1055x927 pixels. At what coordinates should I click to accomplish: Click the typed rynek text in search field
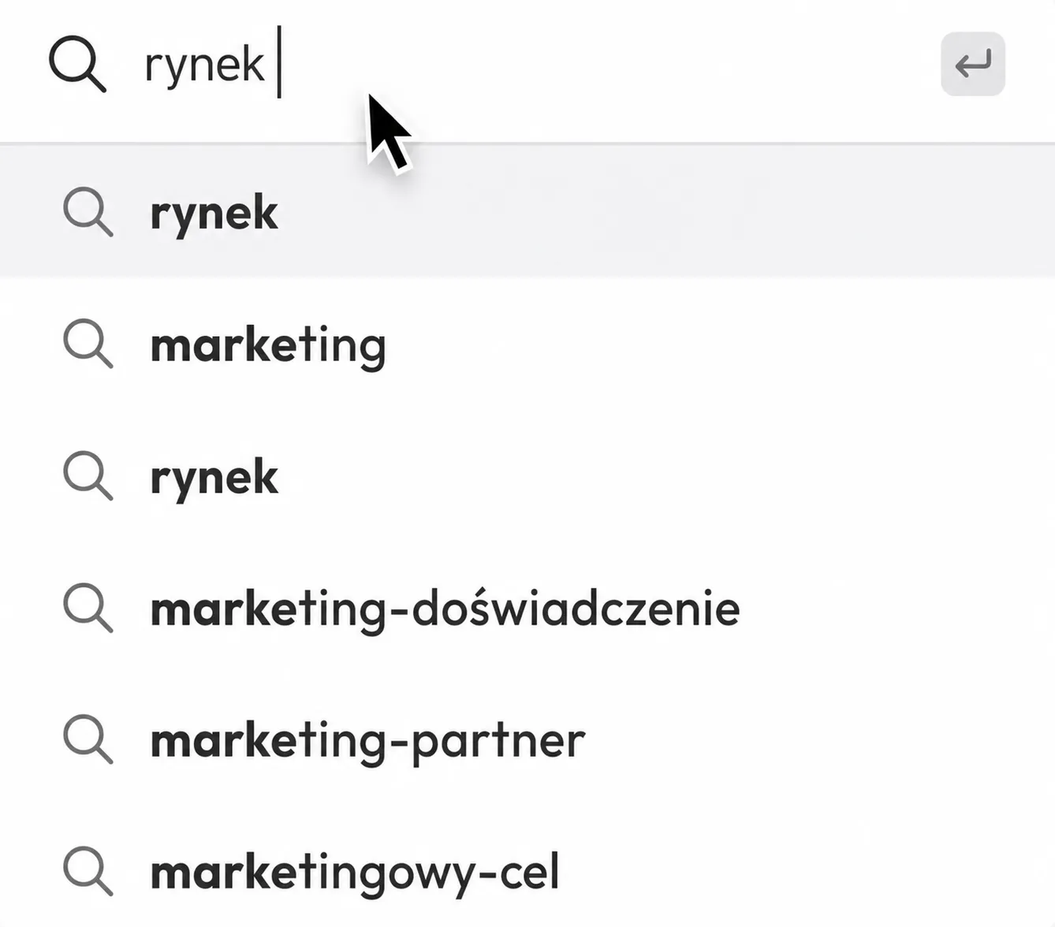coord(204,65)
